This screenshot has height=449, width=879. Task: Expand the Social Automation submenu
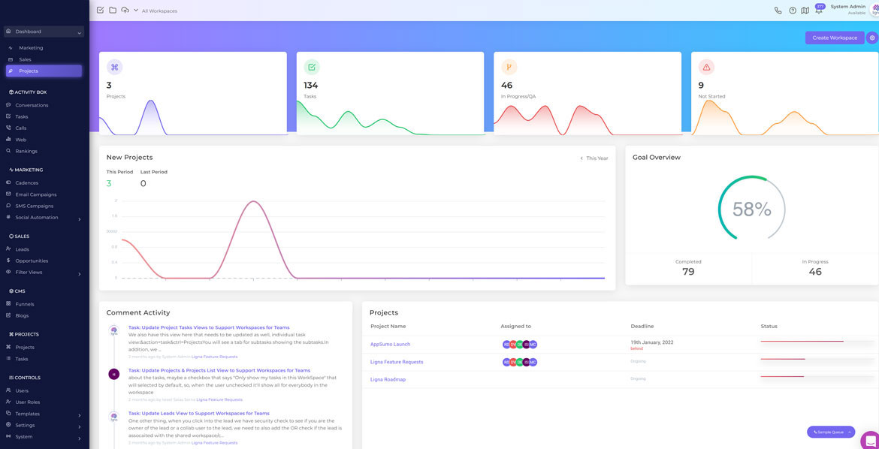[x=79, y=218]
